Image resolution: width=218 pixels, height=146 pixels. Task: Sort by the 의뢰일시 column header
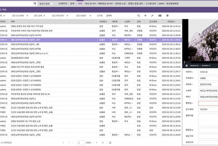coord(171,21)
